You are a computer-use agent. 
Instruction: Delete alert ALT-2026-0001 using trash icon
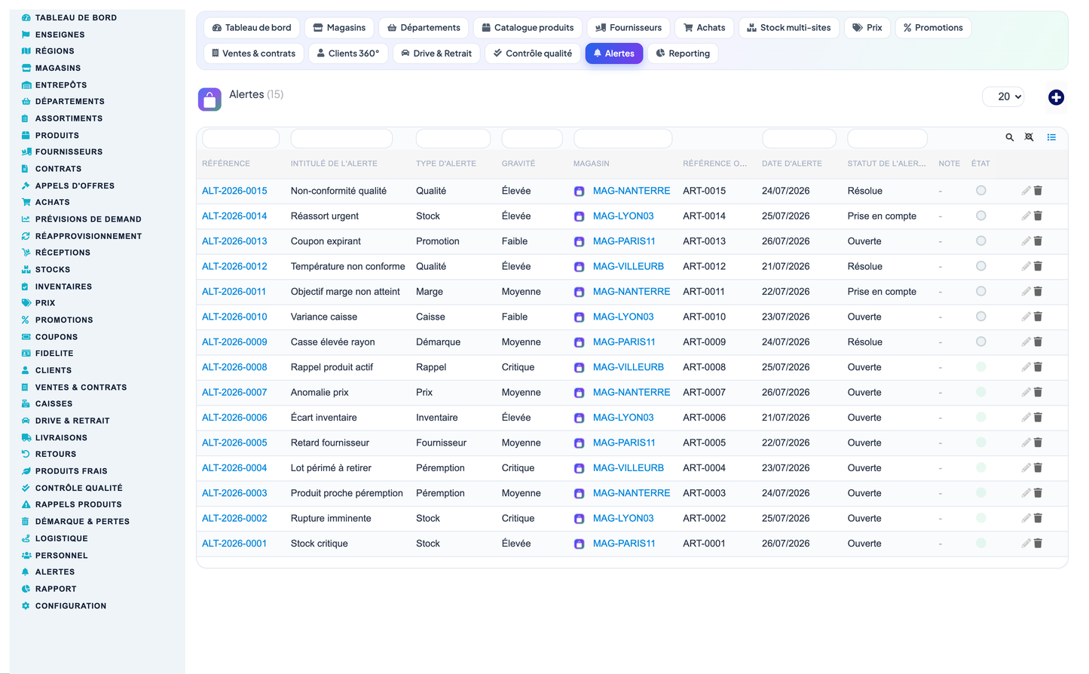tap(1038, 544)
